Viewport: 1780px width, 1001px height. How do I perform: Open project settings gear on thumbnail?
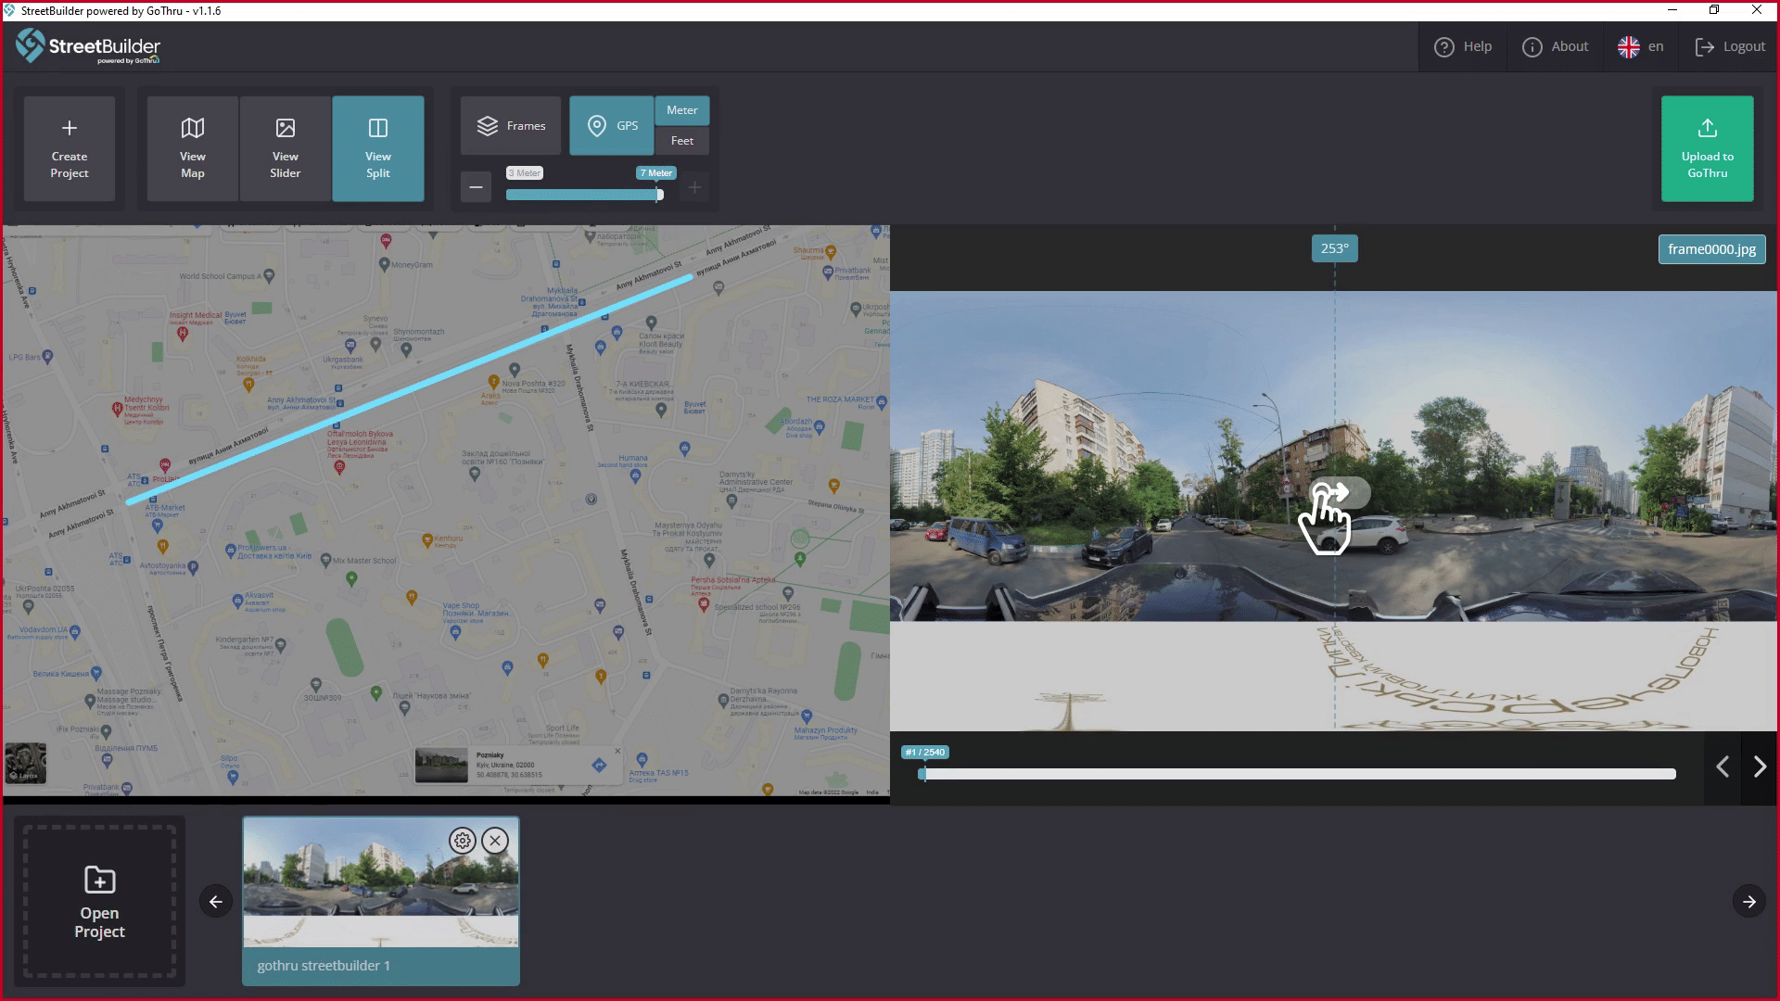pyautogui.click(x=462, y=841)
